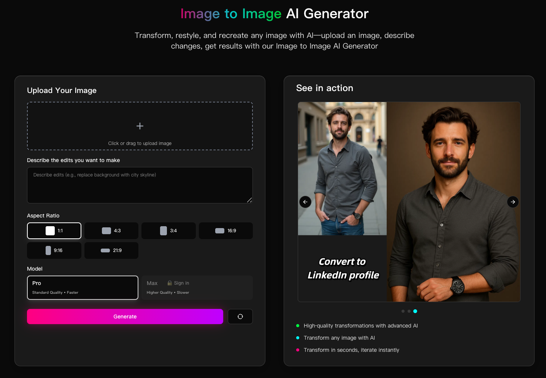Viewport: 546px width, 378px height.
Task: Click the second carousel dot indicator
Action: [x=409, y=311]
